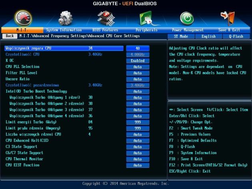
Task: Switch to BIOS Features tab
Action: pos(105,30)
